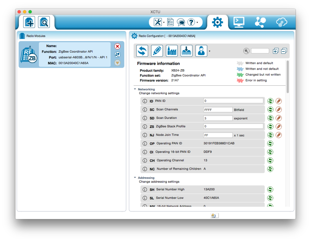Open the configuration profiles dropdown arrow
This screenshot has width=311, height=241.
tap(209, 51)
